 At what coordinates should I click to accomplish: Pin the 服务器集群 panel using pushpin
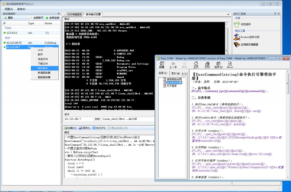click(59, 14)
